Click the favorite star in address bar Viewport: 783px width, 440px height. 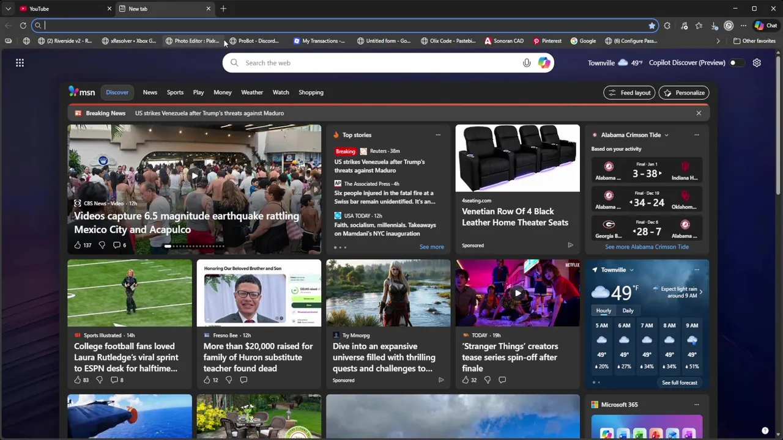(x=651, y=26)
